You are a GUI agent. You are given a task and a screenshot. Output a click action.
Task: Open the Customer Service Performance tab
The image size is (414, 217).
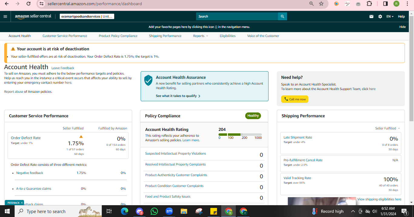65,36
